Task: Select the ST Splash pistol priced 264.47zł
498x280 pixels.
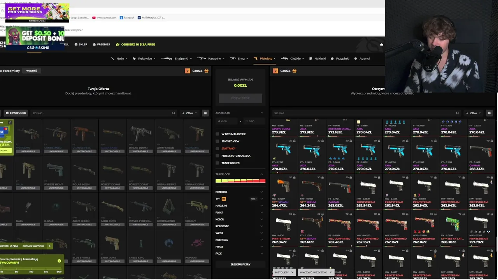Action: pyautogui.click(x=284, y=191)
